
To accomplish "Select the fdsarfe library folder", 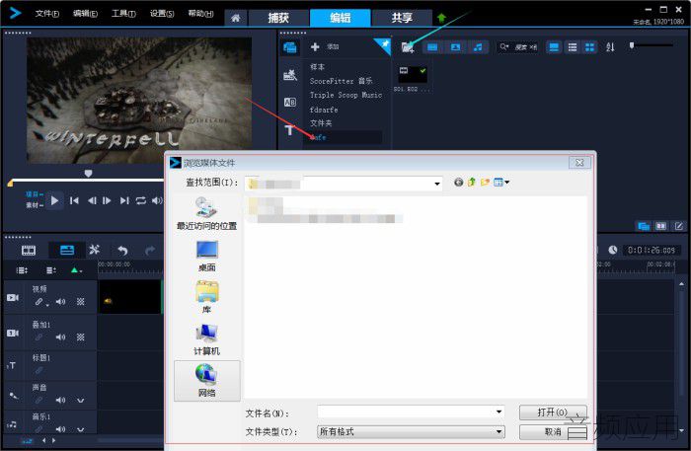I will [324, 110].
